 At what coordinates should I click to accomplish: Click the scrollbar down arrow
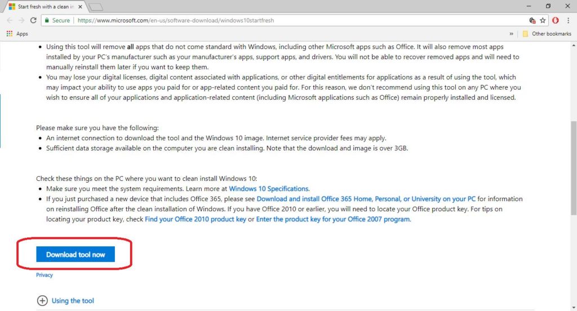click(x=574, y=308)
